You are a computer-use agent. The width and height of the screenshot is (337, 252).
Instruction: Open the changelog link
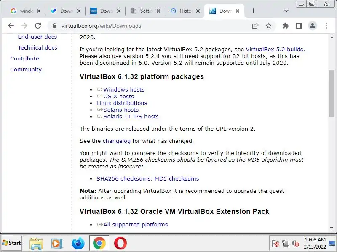117,141
